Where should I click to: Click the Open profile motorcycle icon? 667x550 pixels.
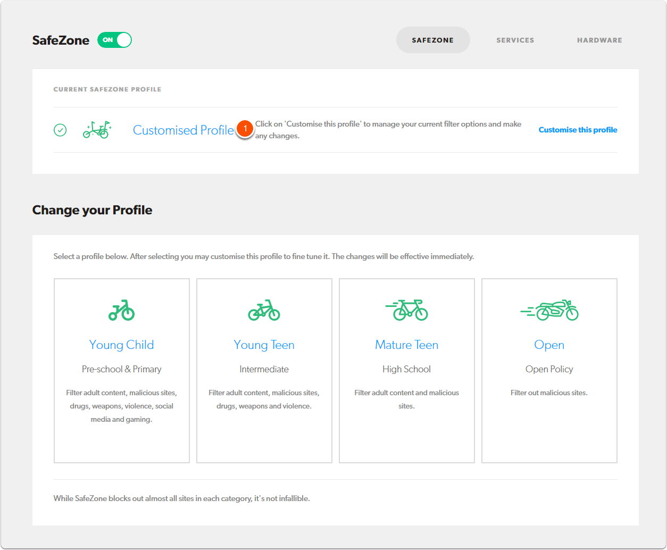click(x=549, y=310)
